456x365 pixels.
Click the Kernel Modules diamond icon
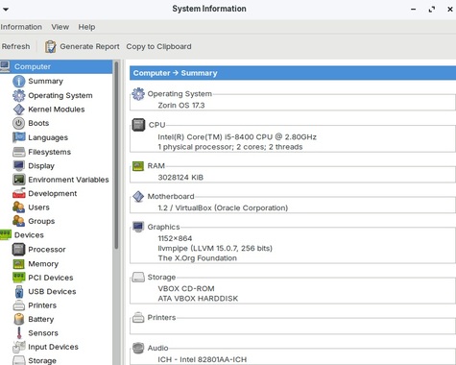[x=19, y=109]
